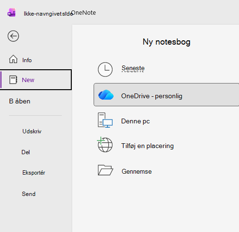Select OneDrive - personlig location
The width and height of the screenshot is (239, 232).
[x=166, y=95]
